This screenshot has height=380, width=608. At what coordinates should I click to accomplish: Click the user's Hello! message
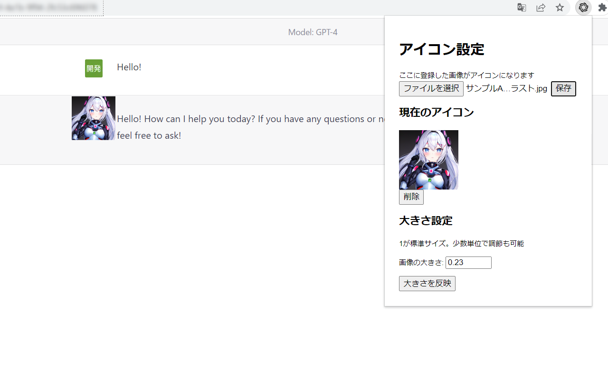point(129,67)
